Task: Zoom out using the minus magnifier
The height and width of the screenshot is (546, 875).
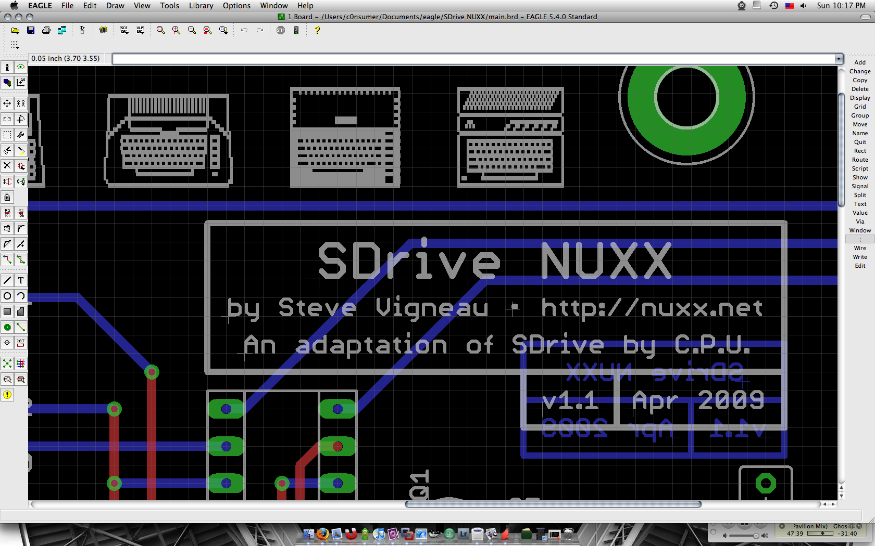Action: tap(192, 30)
